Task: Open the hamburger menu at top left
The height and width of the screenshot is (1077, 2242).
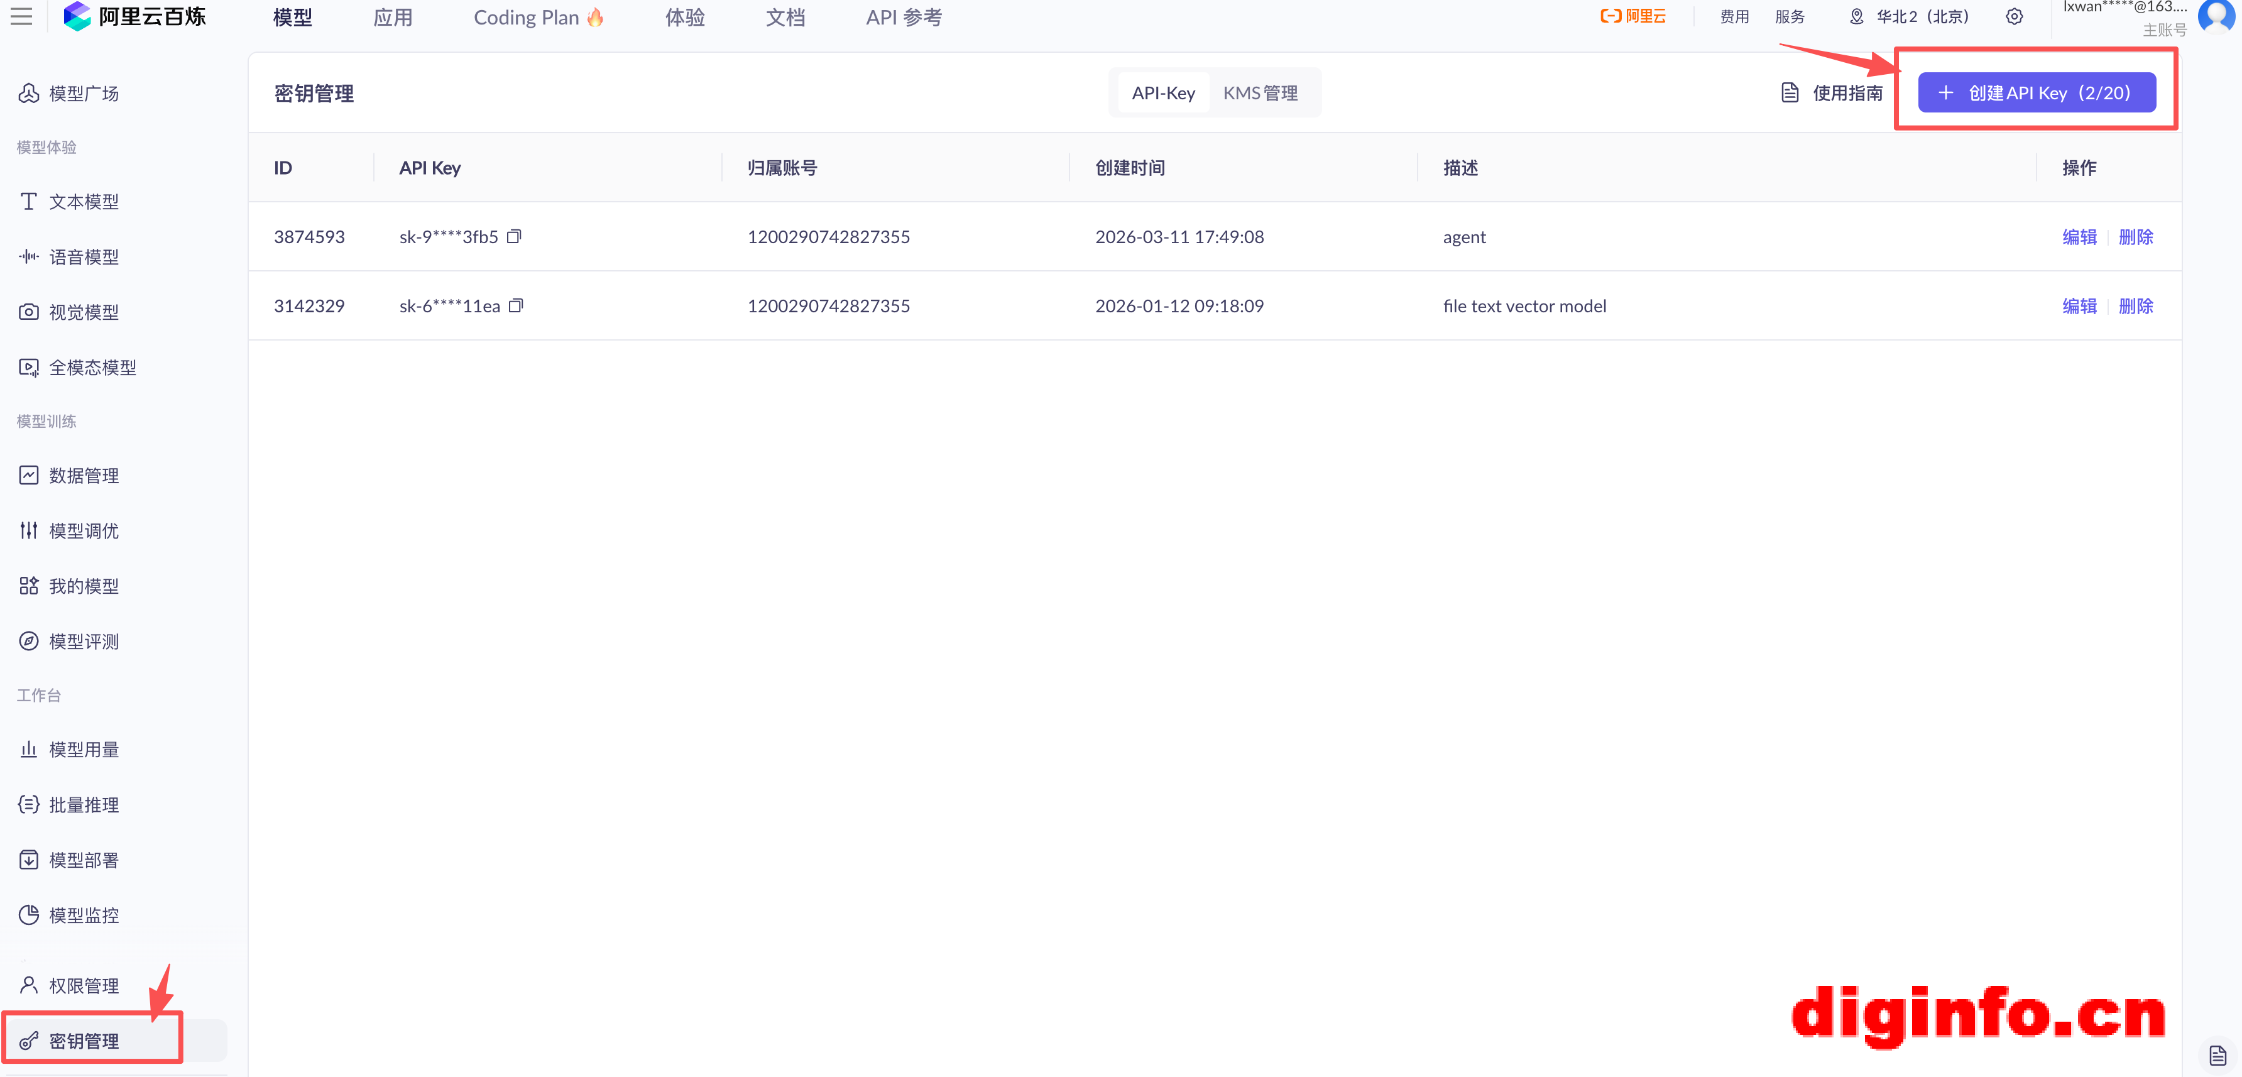Action: click(x=21, y=16)
